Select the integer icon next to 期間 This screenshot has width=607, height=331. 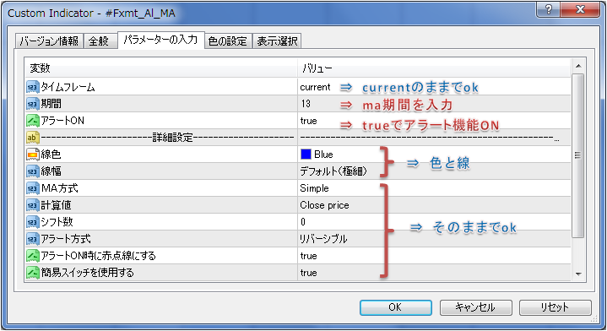[33, 104]
